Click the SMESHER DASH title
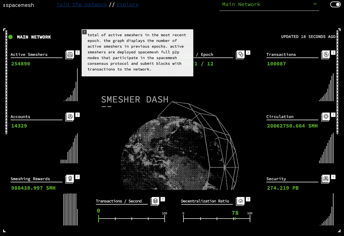The width and height of the screenshot is (344, 236). [135, 100]
